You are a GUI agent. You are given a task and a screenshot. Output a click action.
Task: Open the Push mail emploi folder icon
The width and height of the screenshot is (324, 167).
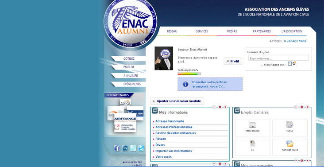point(290,144)
